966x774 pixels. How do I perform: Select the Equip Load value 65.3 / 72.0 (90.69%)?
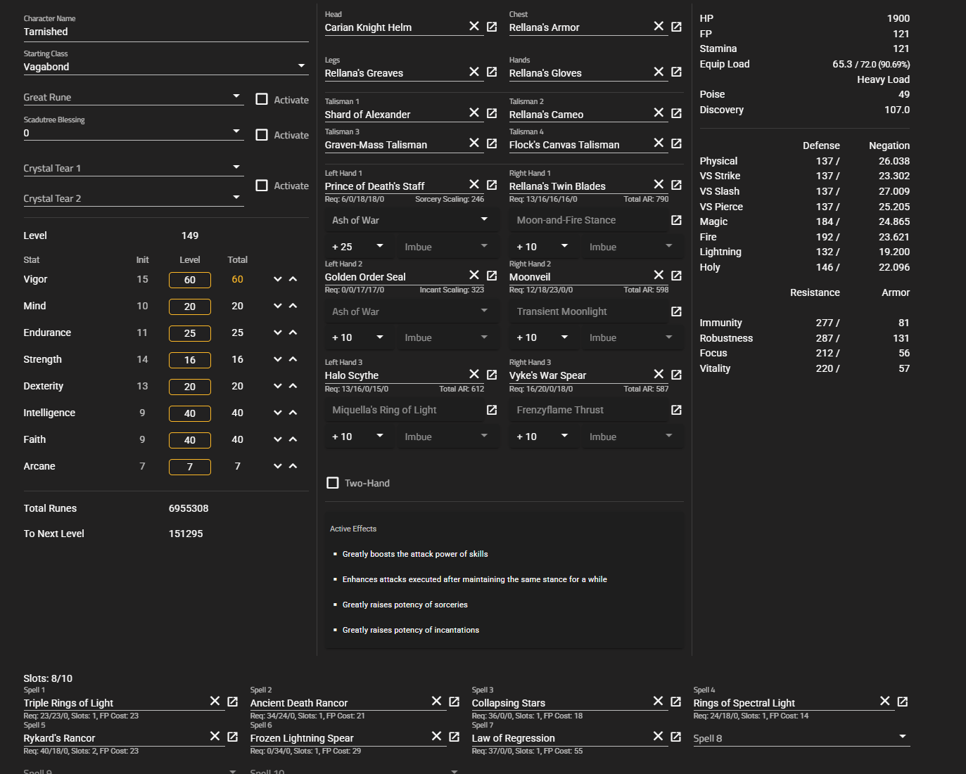pyautogui.click(x=871, y=64)
